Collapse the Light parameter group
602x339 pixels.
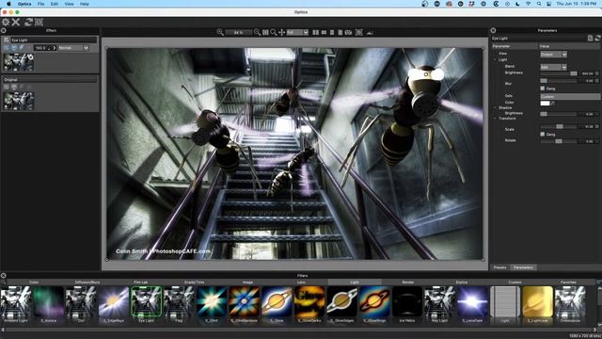click(x=496, y=60)
